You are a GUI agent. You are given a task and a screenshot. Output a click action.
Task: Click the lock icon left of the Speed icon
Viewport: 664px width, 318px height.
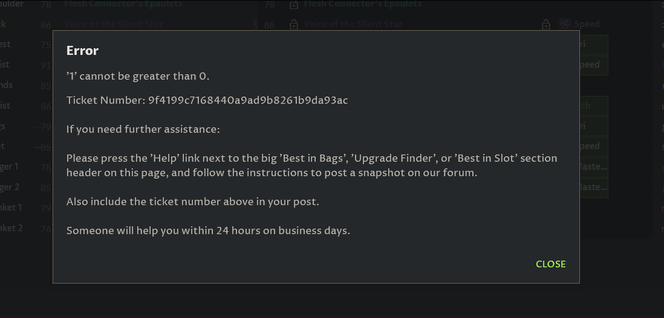click(x=545, y=25)
